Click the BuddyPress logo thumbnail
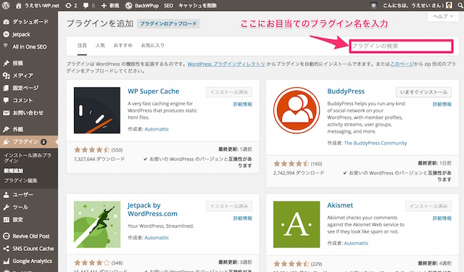The width and height of the screenshot is (464, 272). point(297,110)
